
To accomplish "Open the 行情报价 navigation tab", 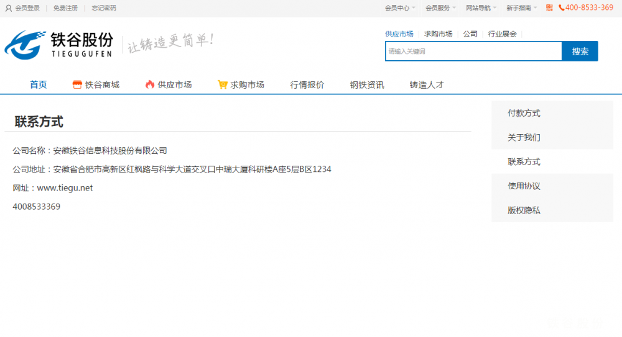I will pyautogui.click(x=307, y=84).
